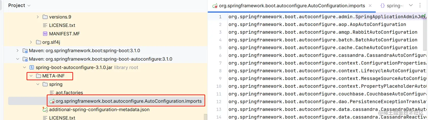Click the spring-boot-autoconfigure:3.1.0 library icon
Viewport: 428px width, 120px height.
(x=25, y=59)
